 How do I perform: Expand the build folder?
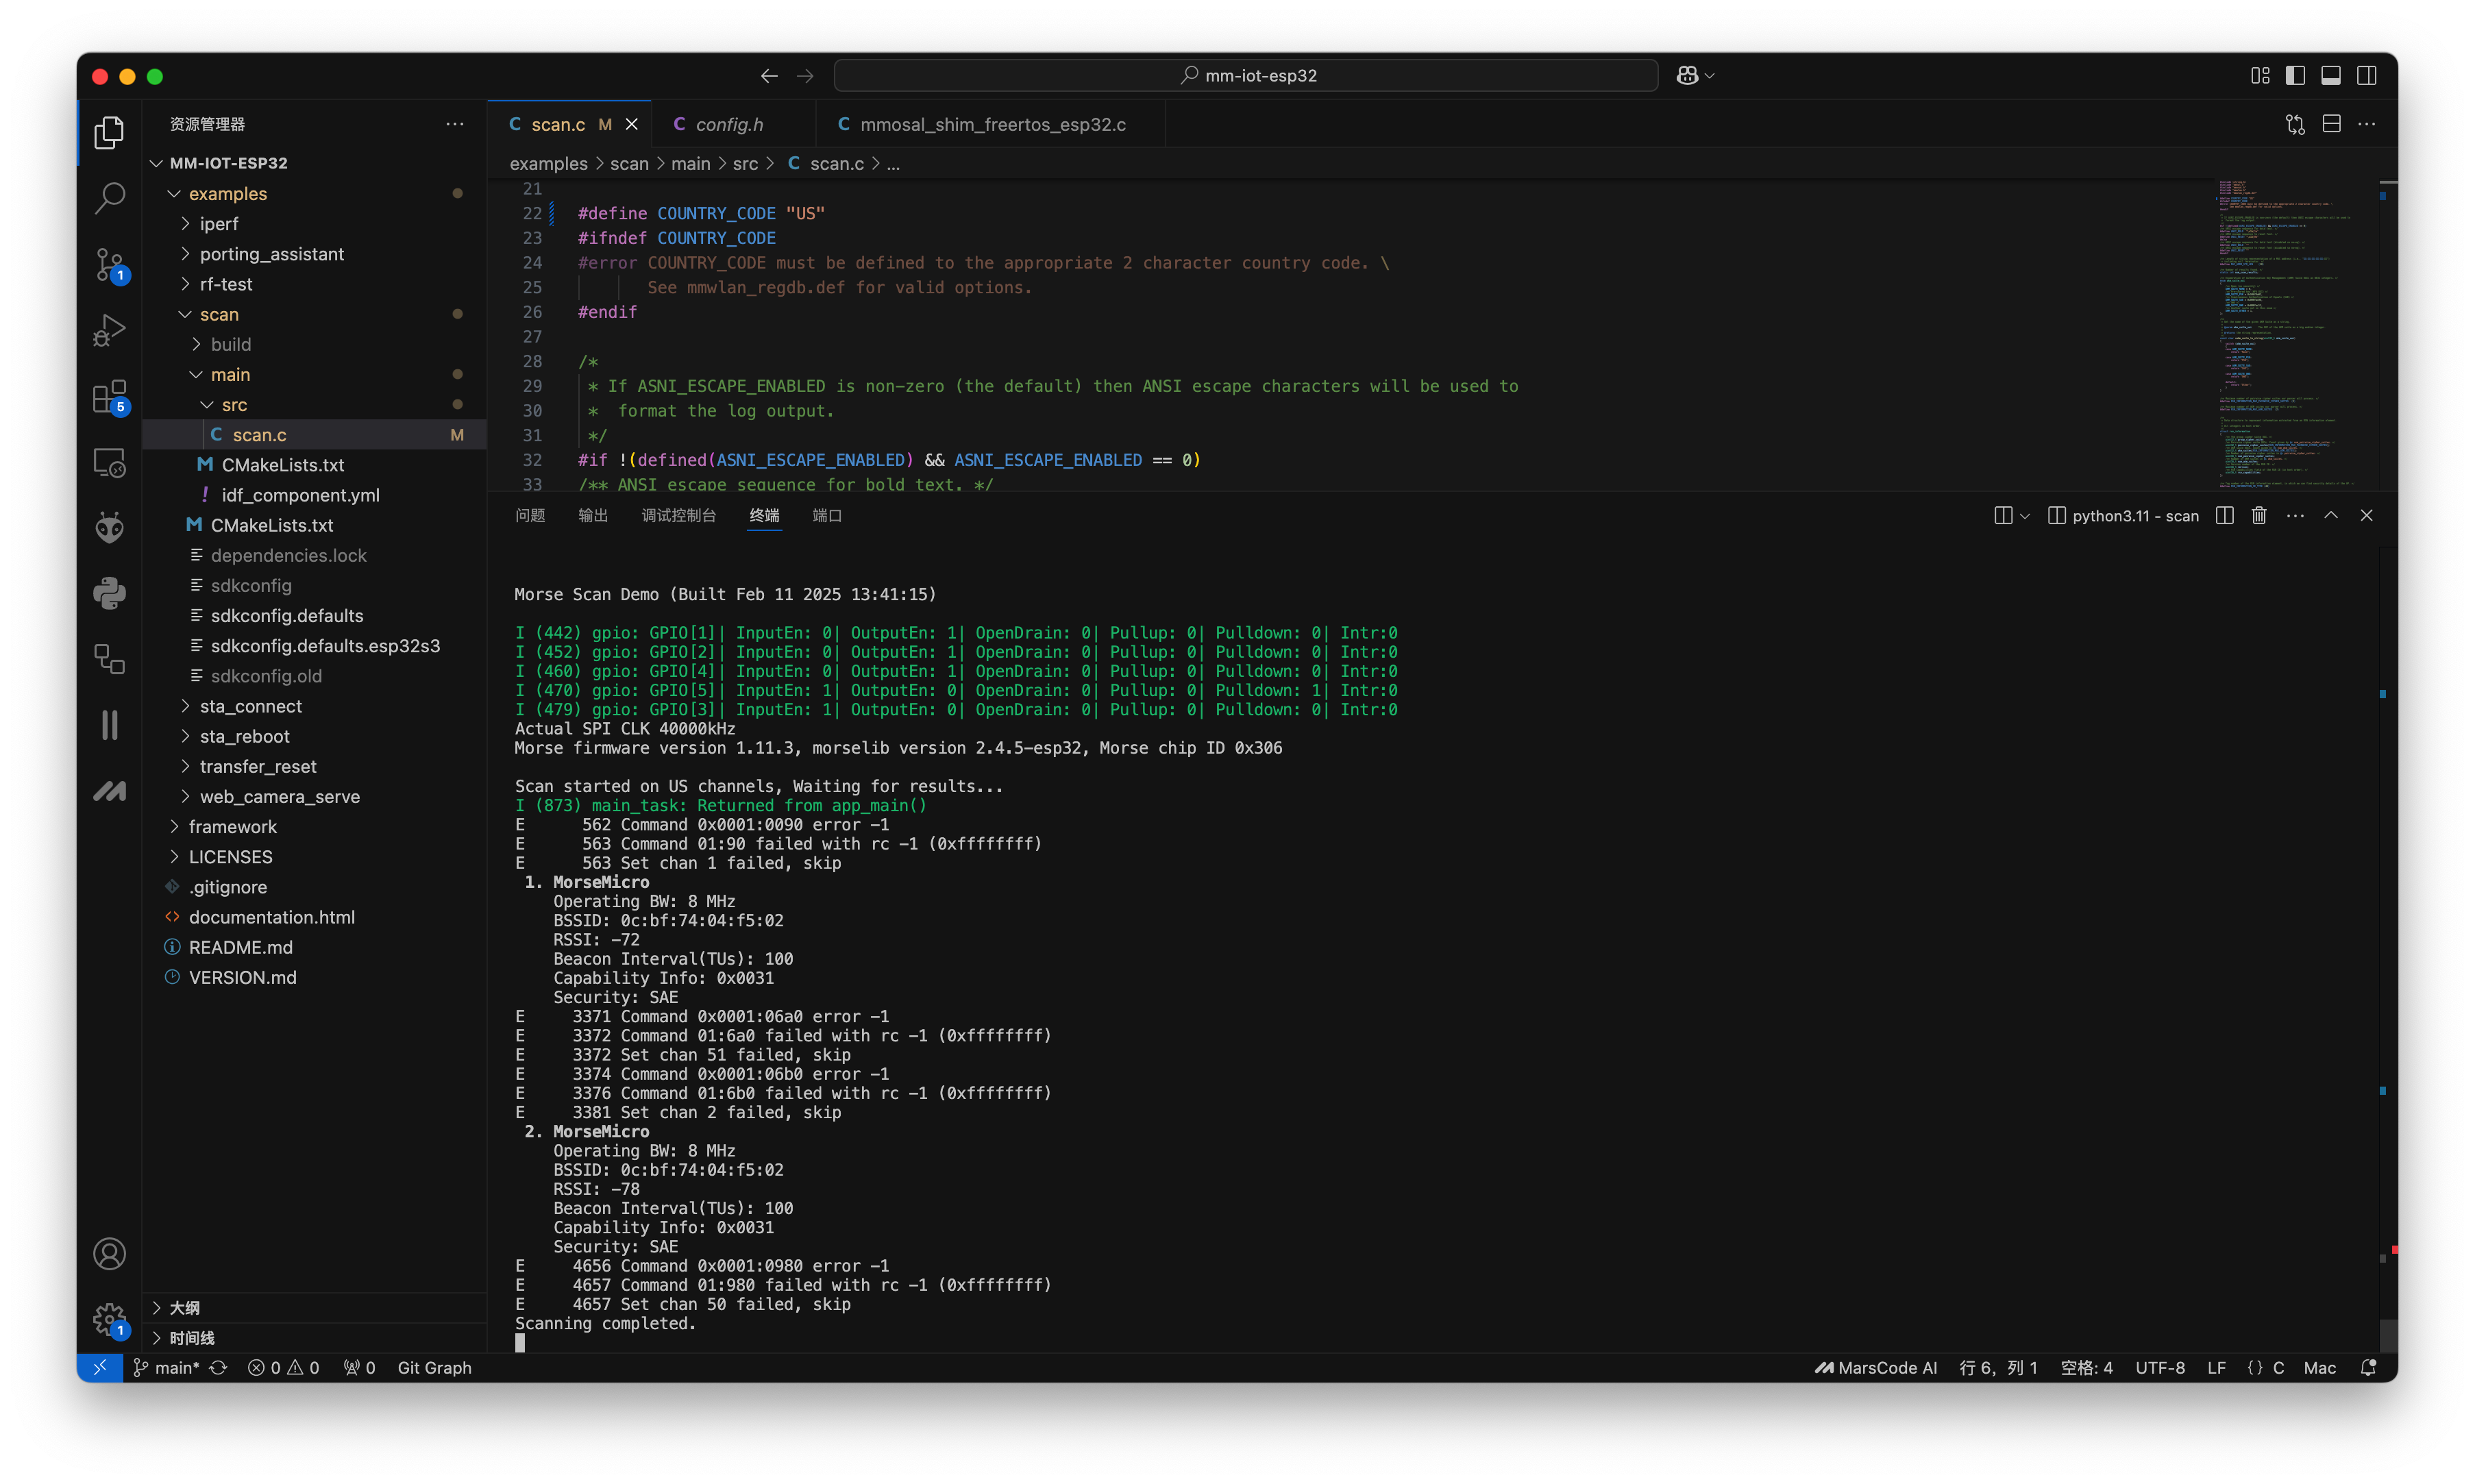click(196, 344)
